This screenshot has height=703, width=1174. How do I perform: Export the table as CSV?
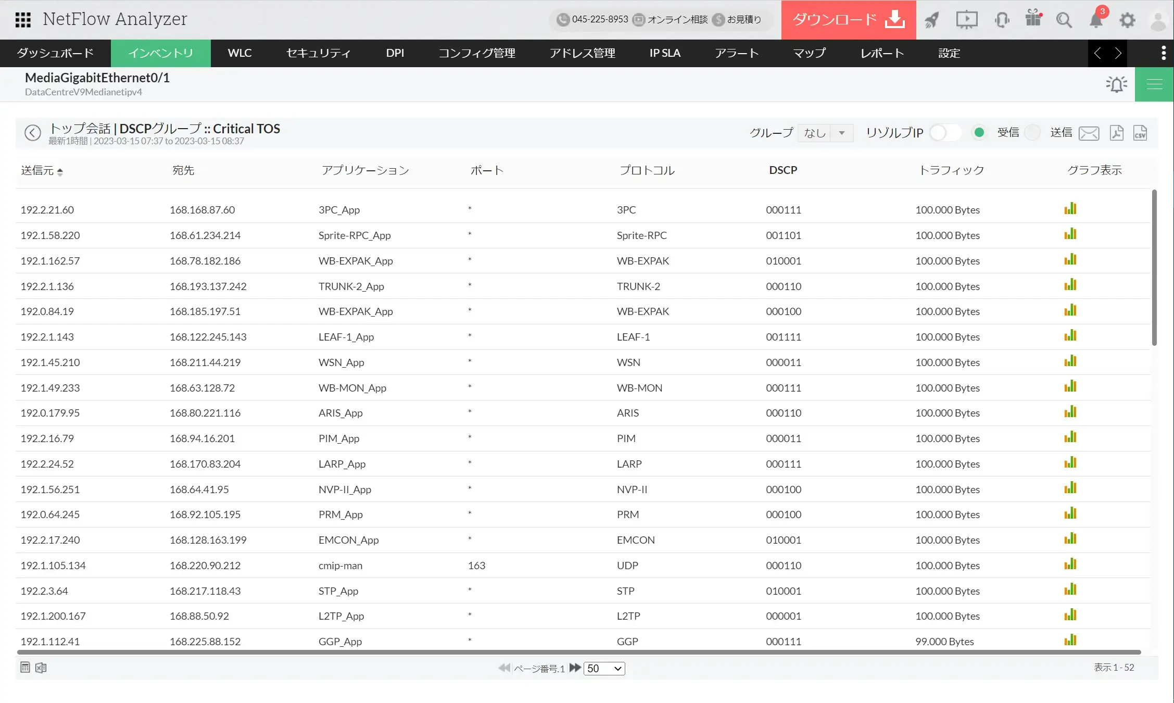(1140, 133)
